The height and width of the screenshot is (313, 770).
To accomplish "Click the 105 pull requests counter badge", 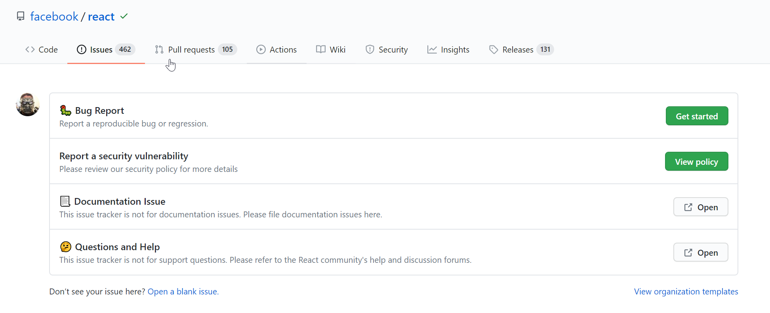I will click(x=227, y=49).
